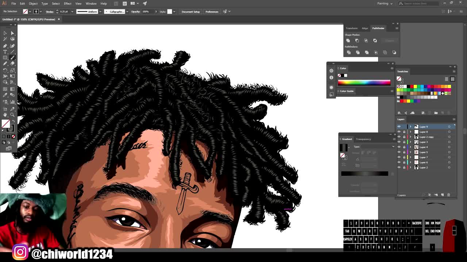Pick a hue from Color spectrum bar

point(364,83)
